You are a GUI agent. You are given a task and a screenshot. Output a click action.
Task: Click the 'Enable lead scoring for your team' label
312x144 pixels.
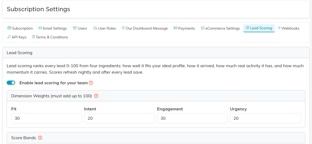click(54, 83)
